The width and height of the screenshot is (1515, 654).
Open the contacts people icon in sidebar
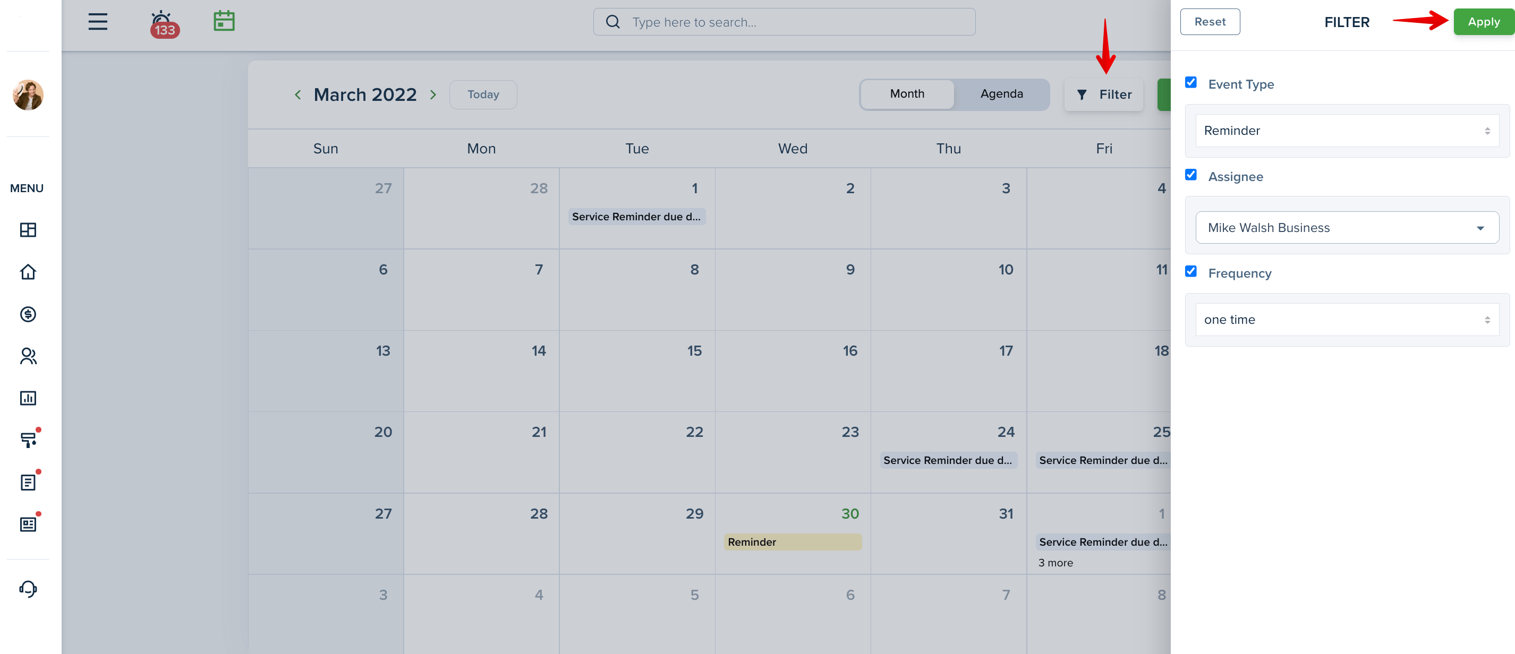click(28, 356)
